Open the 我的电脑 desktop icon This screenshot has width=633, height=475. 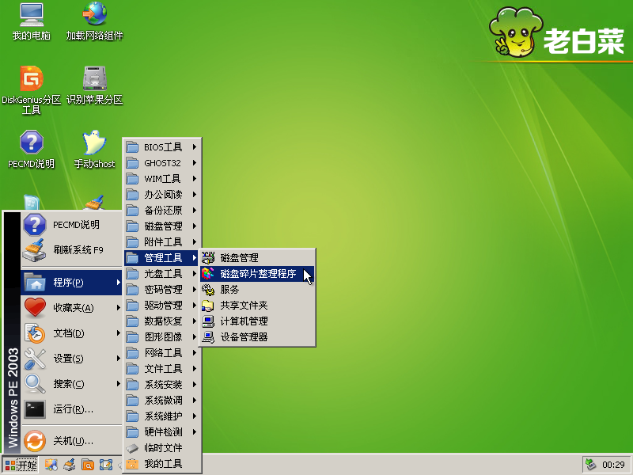click(32, 21)
